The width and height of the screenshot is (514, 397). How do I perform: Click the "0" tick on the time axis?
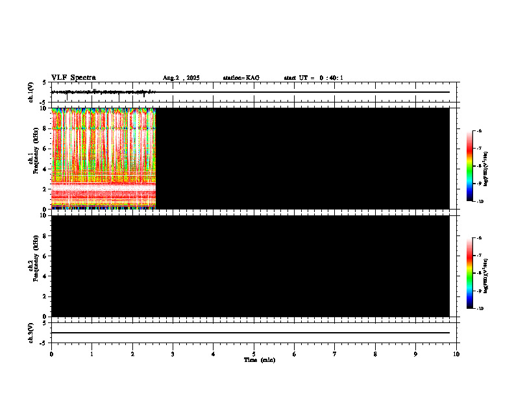[x=51, y=354]
